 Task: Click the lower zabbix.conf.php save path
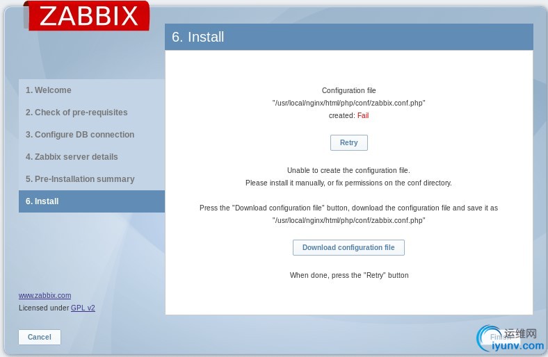click(x=349, y=221)
